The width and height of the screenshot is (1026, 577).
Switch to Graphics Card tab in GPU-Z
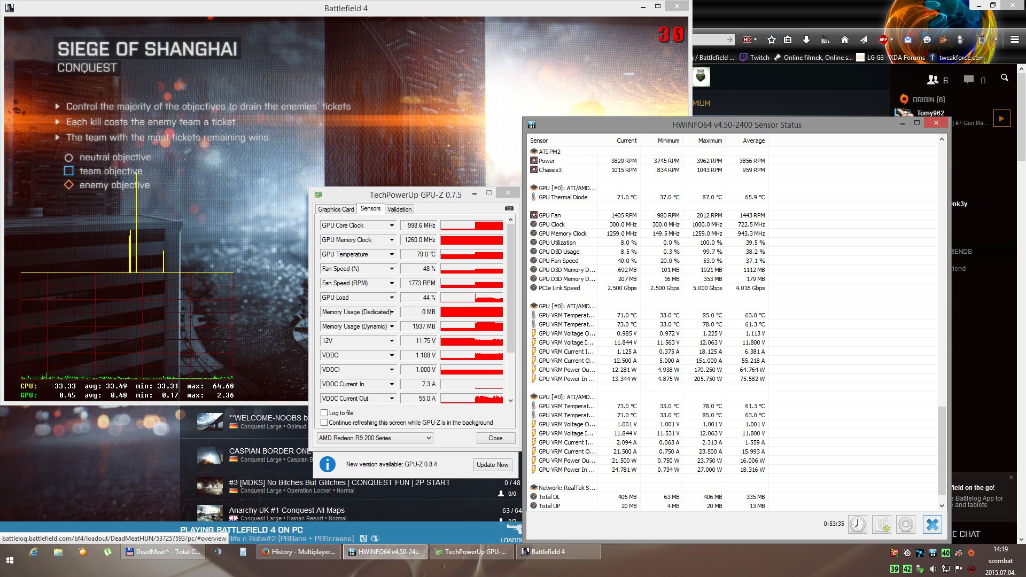pos(336,209)
